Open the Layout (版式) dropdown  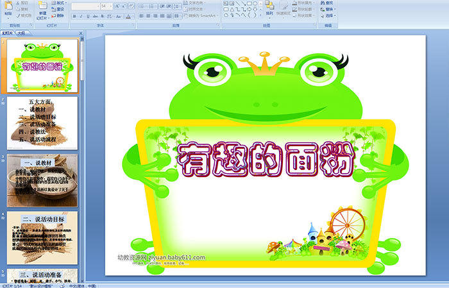[x=59, y=3]
